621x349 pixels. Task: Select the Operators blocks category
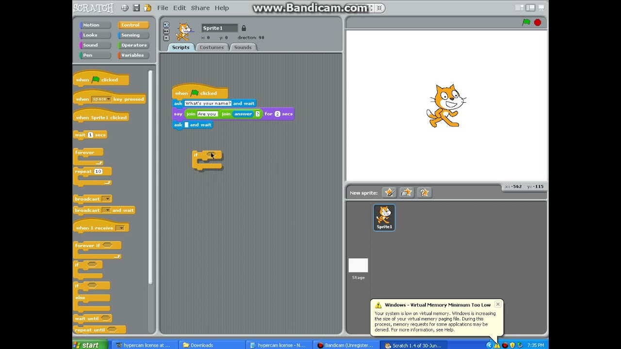click(134, 45)
